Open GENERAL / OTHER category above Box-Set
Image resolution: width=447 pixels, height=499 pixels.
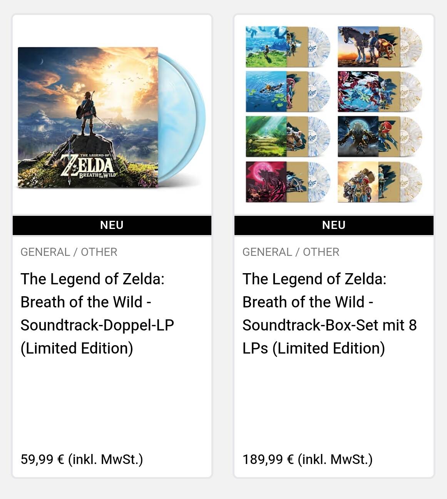coord(291,252)
